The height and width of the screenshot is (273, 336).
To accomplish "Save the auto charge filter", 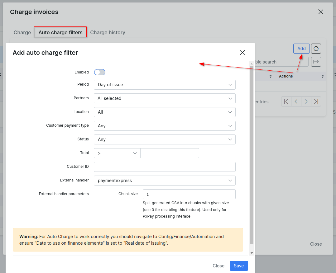I will [238, 266].
